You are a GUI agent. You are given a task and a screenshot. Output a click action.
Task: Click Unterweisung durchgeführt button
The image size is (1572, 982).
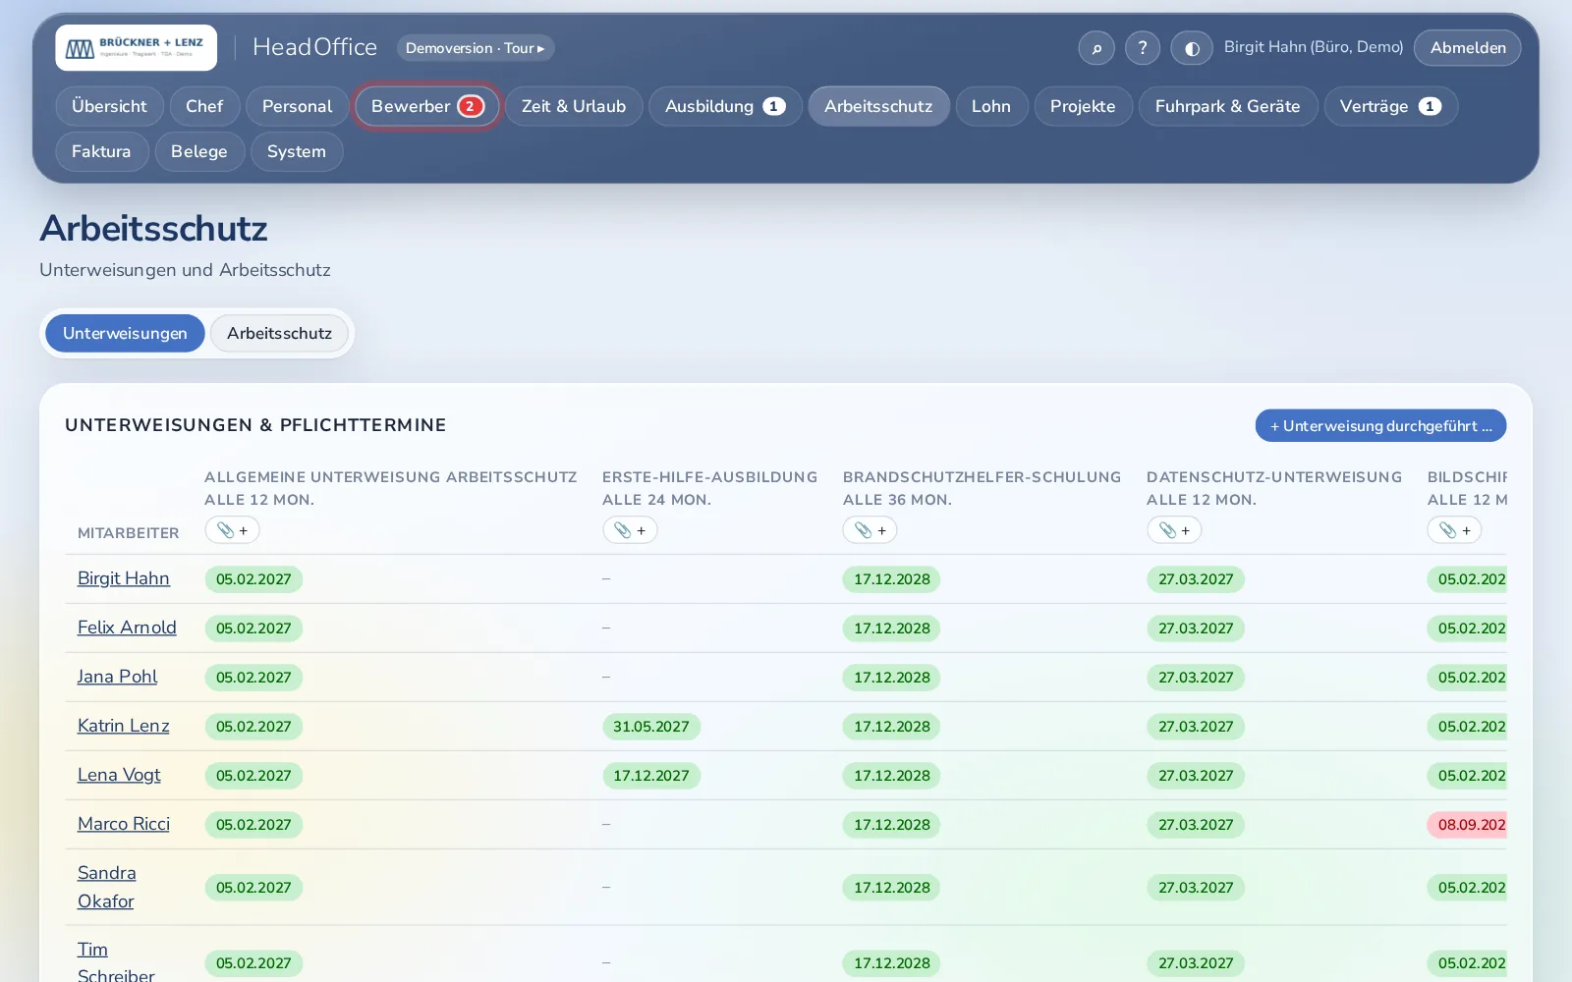(x=1380, y=426)
